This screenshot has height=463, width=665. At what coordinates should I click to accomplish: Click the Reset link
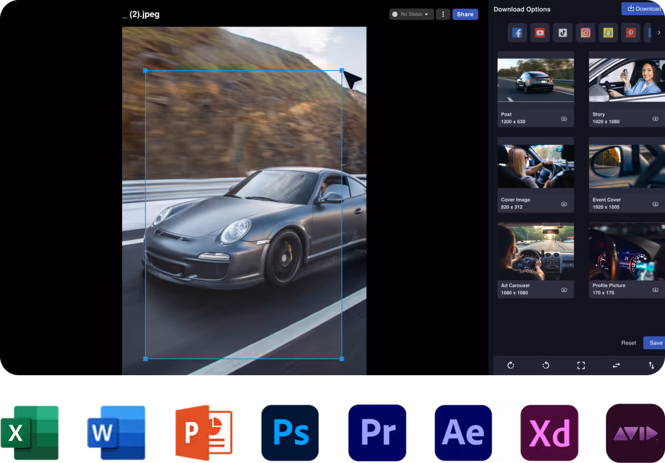pos(628,343)
